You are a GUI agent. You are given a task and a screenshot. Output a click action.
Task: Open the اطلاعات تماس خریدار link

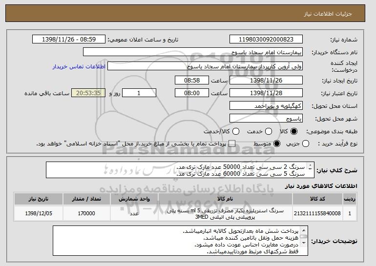tap(79, 66)
